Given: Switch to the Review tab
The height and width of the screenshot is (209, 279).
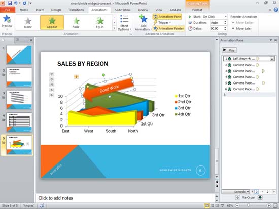Looking at the screenshot, I should pos(143,10).
